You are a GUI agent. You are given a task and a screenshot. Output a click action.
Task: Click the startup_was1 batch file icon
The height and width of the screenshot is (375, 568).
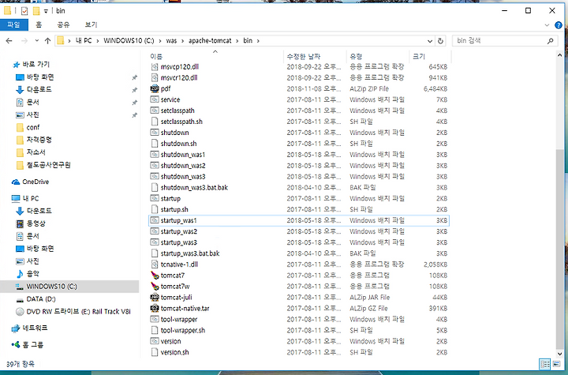155,220
